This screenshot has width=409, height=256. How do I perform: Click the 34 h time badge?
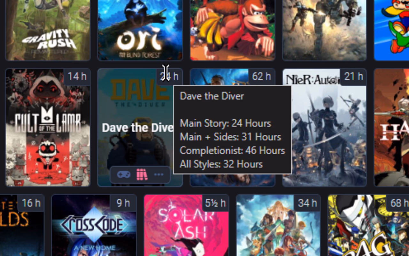[x=307, y=203]
